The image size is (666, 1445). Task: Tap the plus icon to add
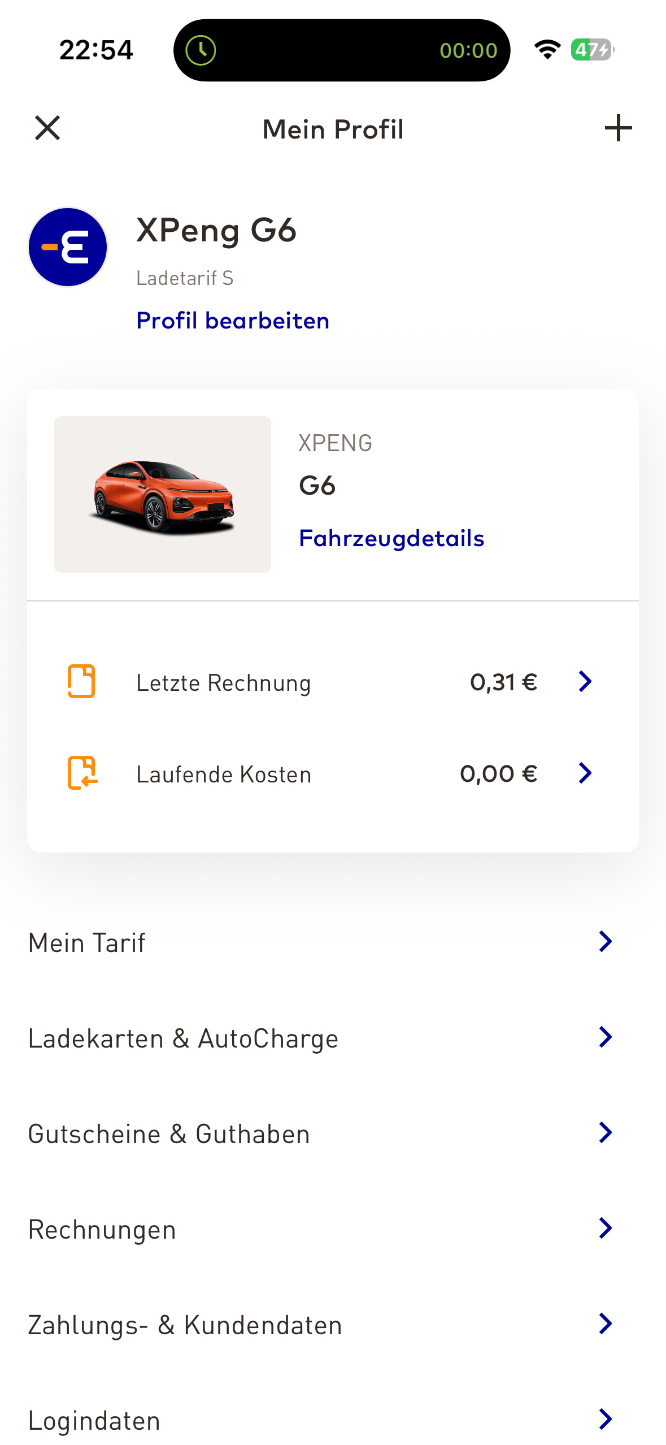[618, 128]
